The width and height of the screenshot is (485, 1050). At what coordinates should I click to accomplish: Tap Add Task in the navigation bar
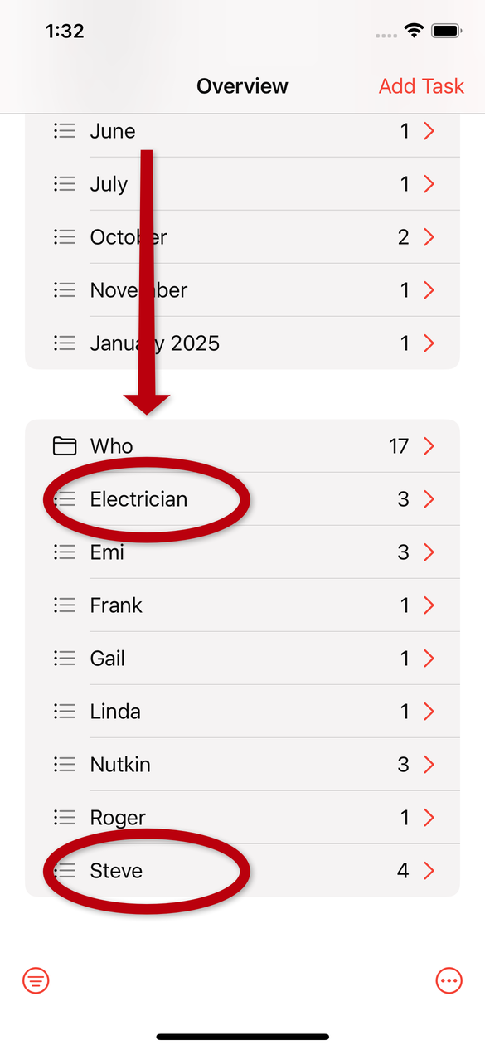click(421, 86)
